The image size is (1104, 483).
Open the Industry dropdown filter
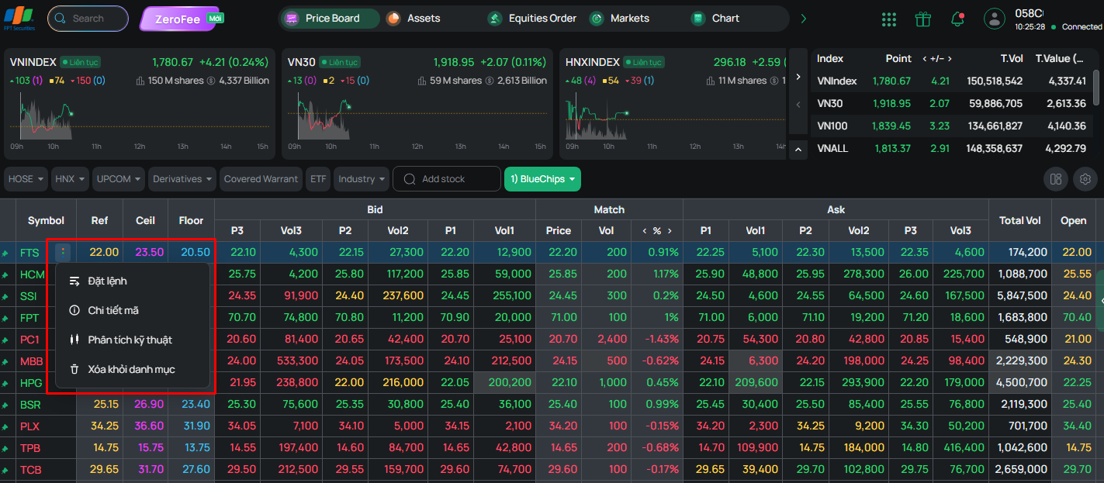point(362,179)
